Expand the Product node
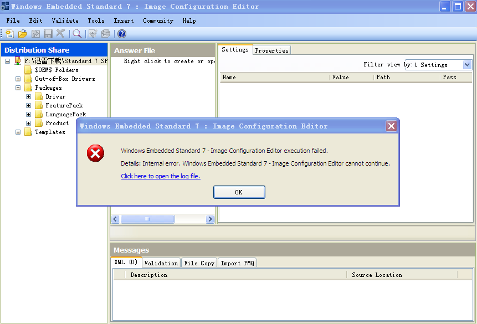Screen dimensions: 477x324 tap(28, 123)
